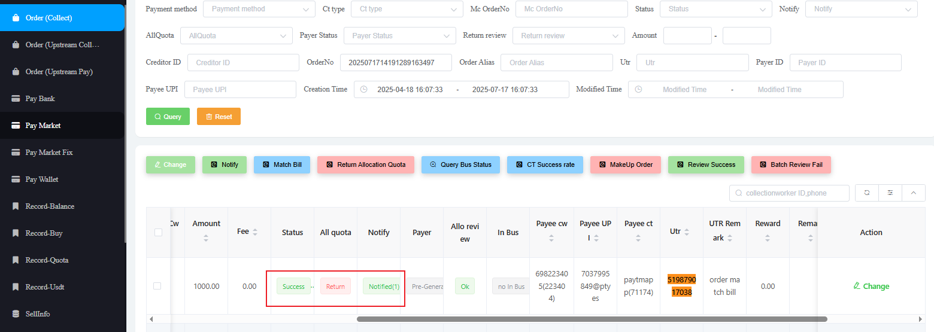Open Pay Wallet in the sidebar
Screen dimensions: 934x332
pos(42,179)
